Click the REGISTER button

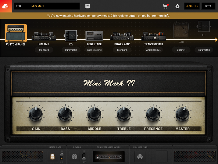tap(192, 6)
